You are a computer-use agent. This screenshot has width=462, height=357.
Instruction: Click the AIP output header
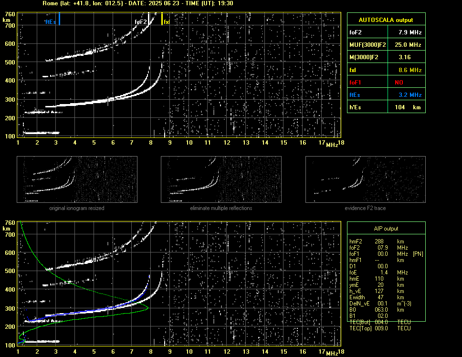click(386, 229)
